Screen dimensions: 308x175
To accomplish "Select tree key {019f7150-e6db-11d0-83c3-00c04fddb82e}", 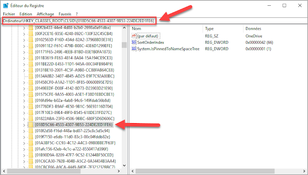I will click(x=72, y=137).
